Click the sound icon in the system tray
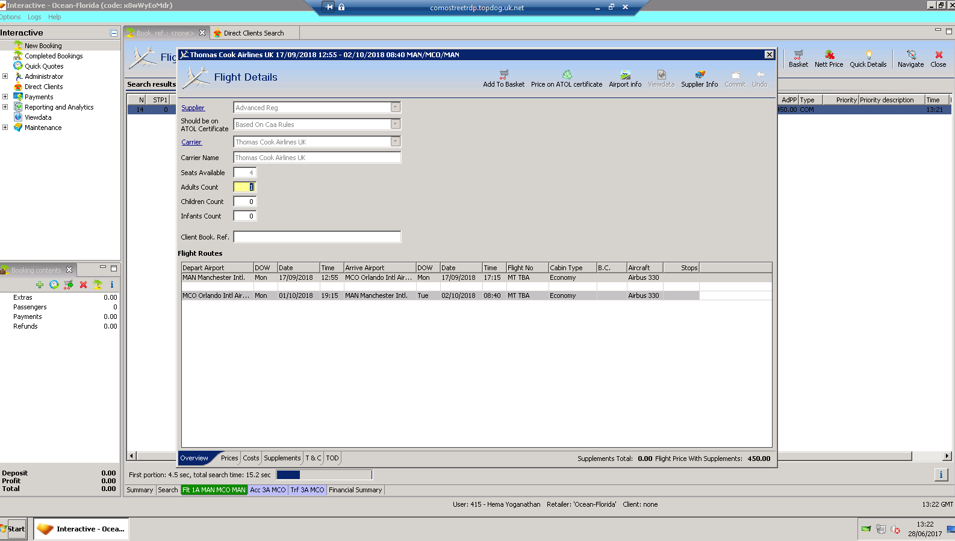This screenshot has width=955, height=541. (895, 530)
